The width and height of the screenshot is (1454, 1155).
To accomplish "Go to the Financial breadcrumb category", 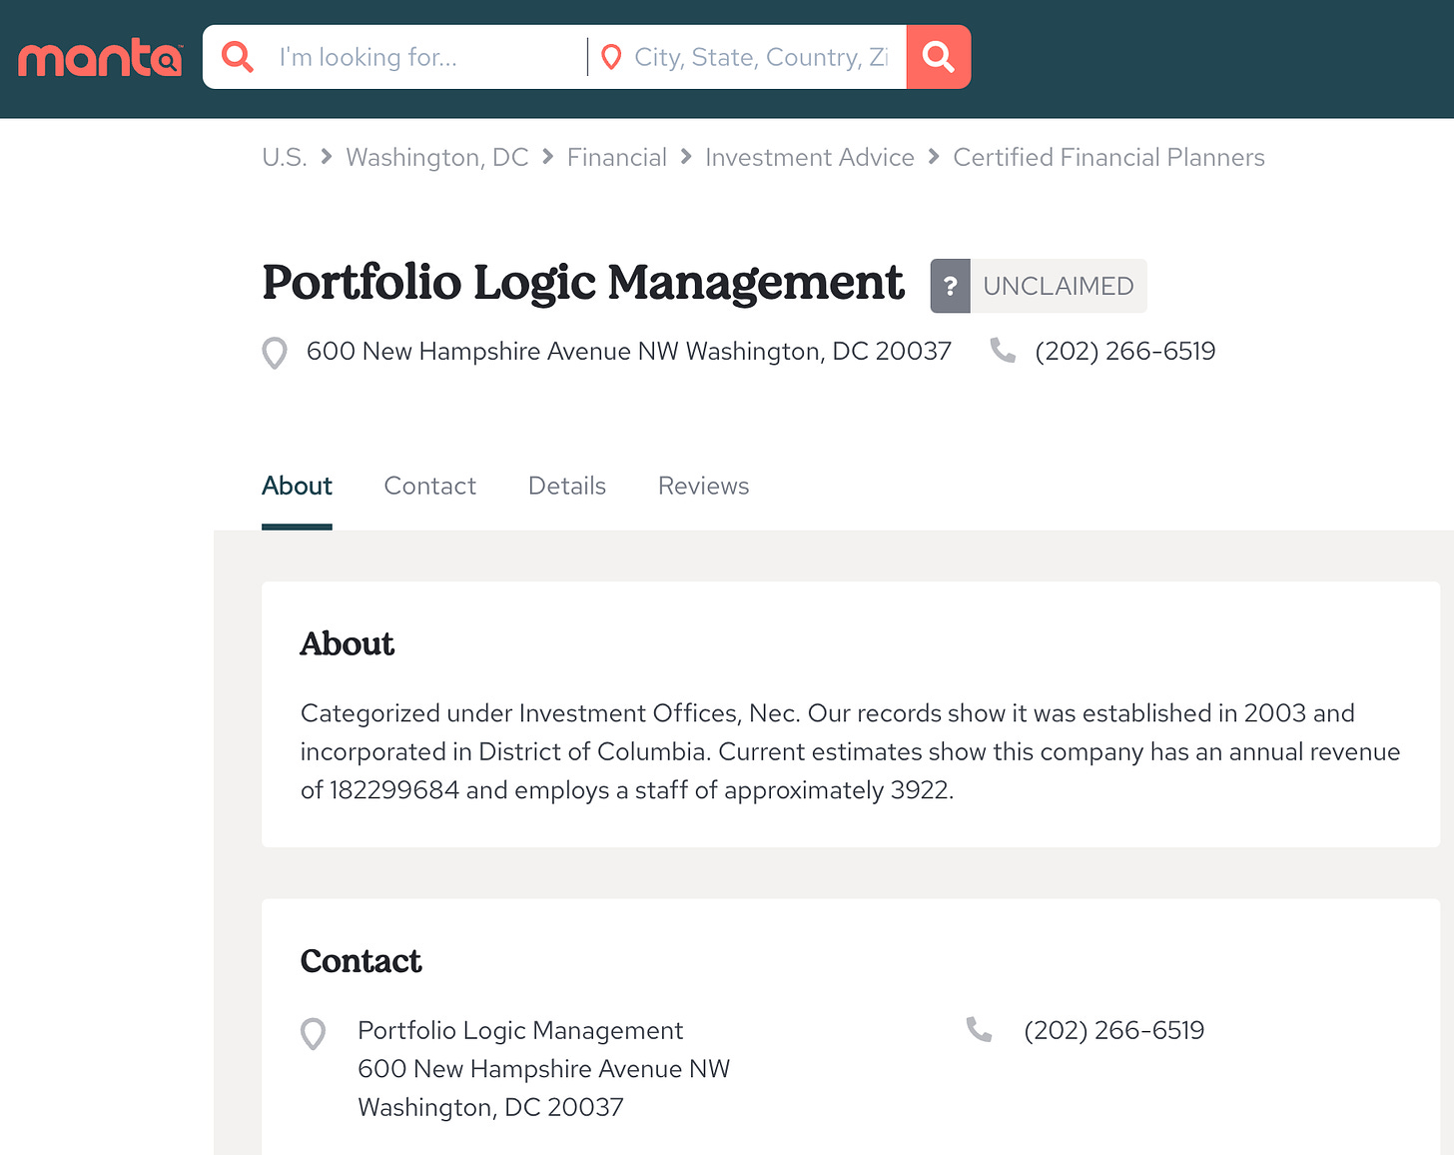I will click(x=617, y=158).
